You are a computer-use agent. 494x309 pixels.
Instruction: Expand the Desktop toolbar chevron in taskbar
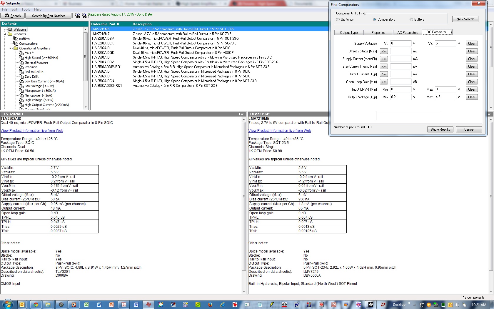coord(409,303)
